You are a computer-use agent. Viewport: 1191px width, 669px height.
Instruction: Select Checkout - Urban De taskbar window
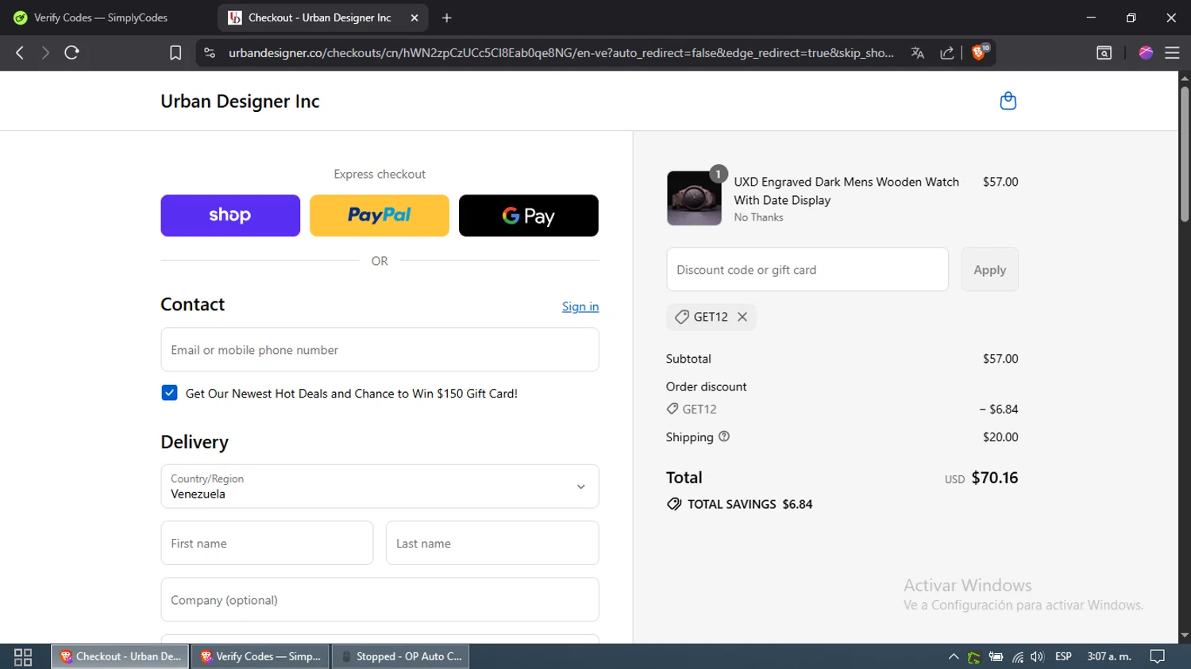121,656
